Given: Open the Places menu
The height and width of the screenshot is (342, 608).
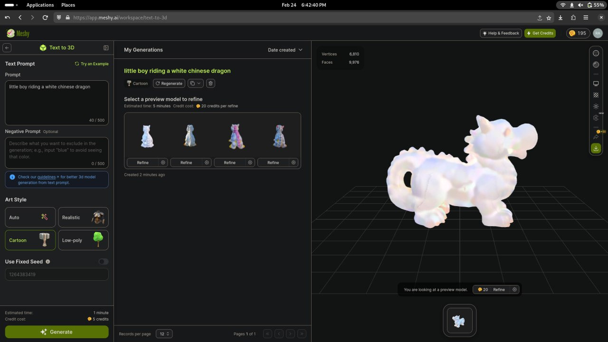Looking at the screenshot, I should tap(68, 5).
